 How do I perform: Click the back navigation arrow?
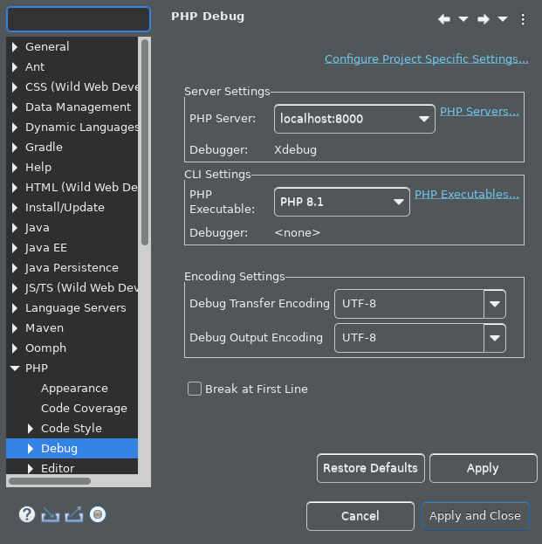point(444,19)
